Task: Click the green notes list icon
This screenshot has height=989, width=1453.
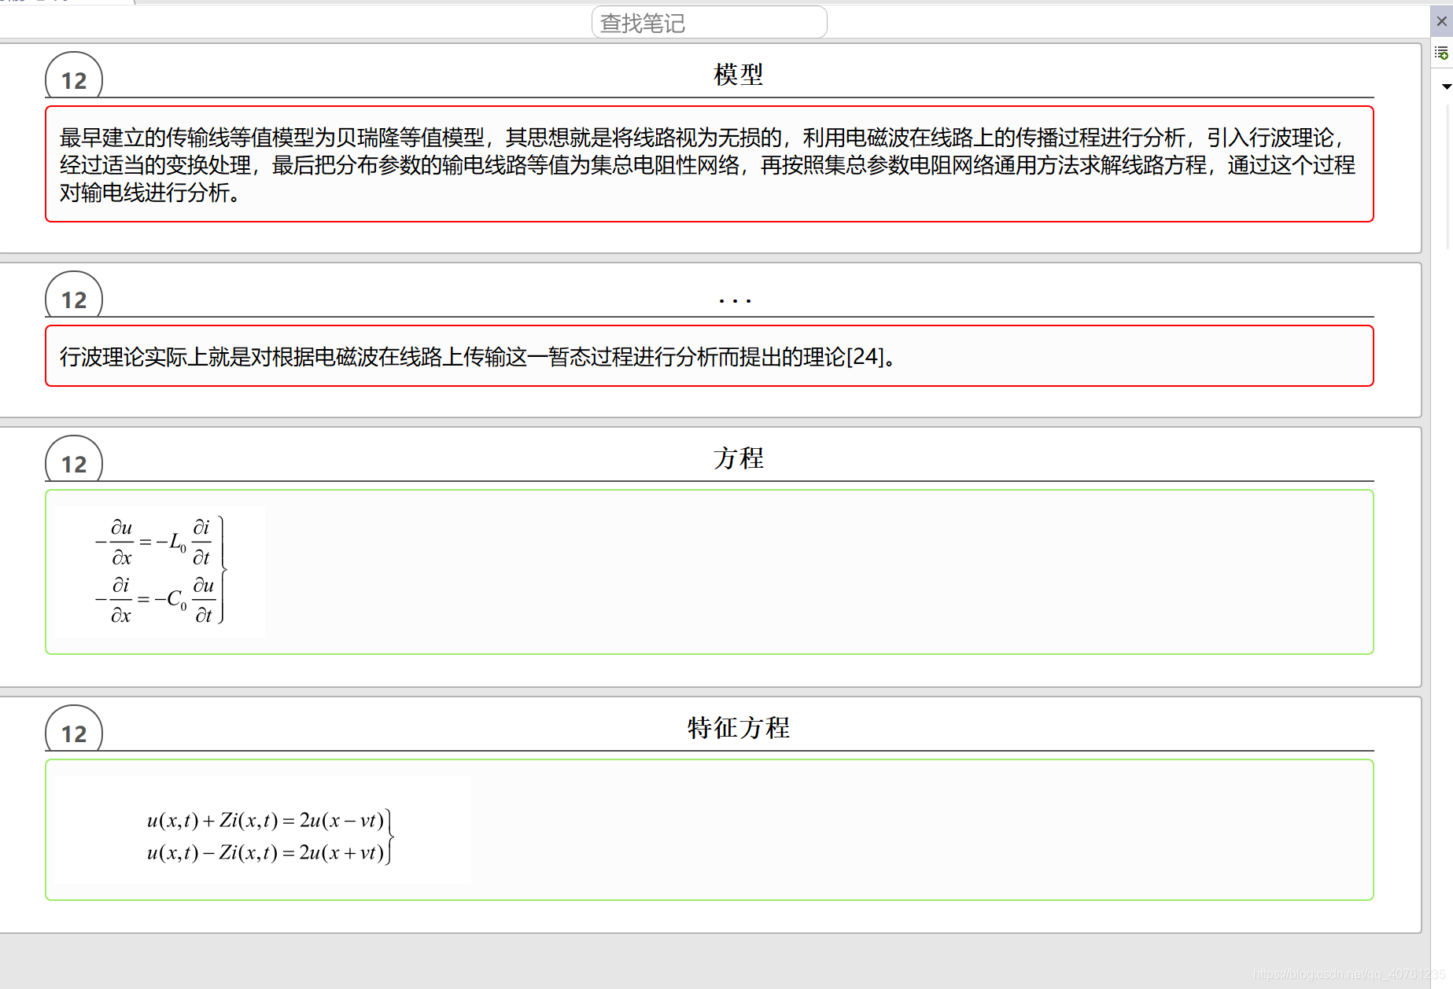Action: 1441,53
